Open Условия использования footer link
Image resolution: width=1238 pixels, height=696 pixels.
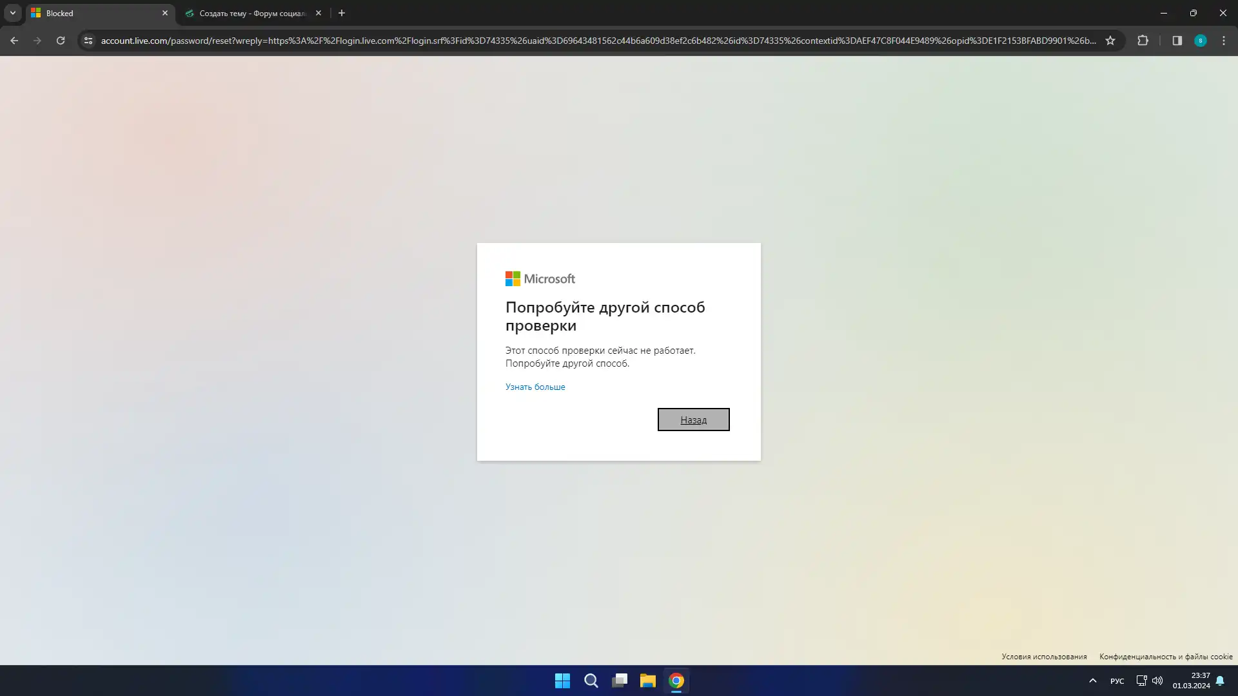(x=1043, y=657)
